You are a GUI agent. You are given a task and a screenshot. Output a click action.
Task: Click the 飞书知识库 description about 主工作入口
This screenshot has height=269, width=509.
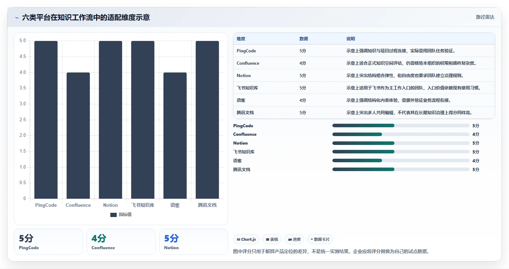pyautogui.click(x=414, y=88)
